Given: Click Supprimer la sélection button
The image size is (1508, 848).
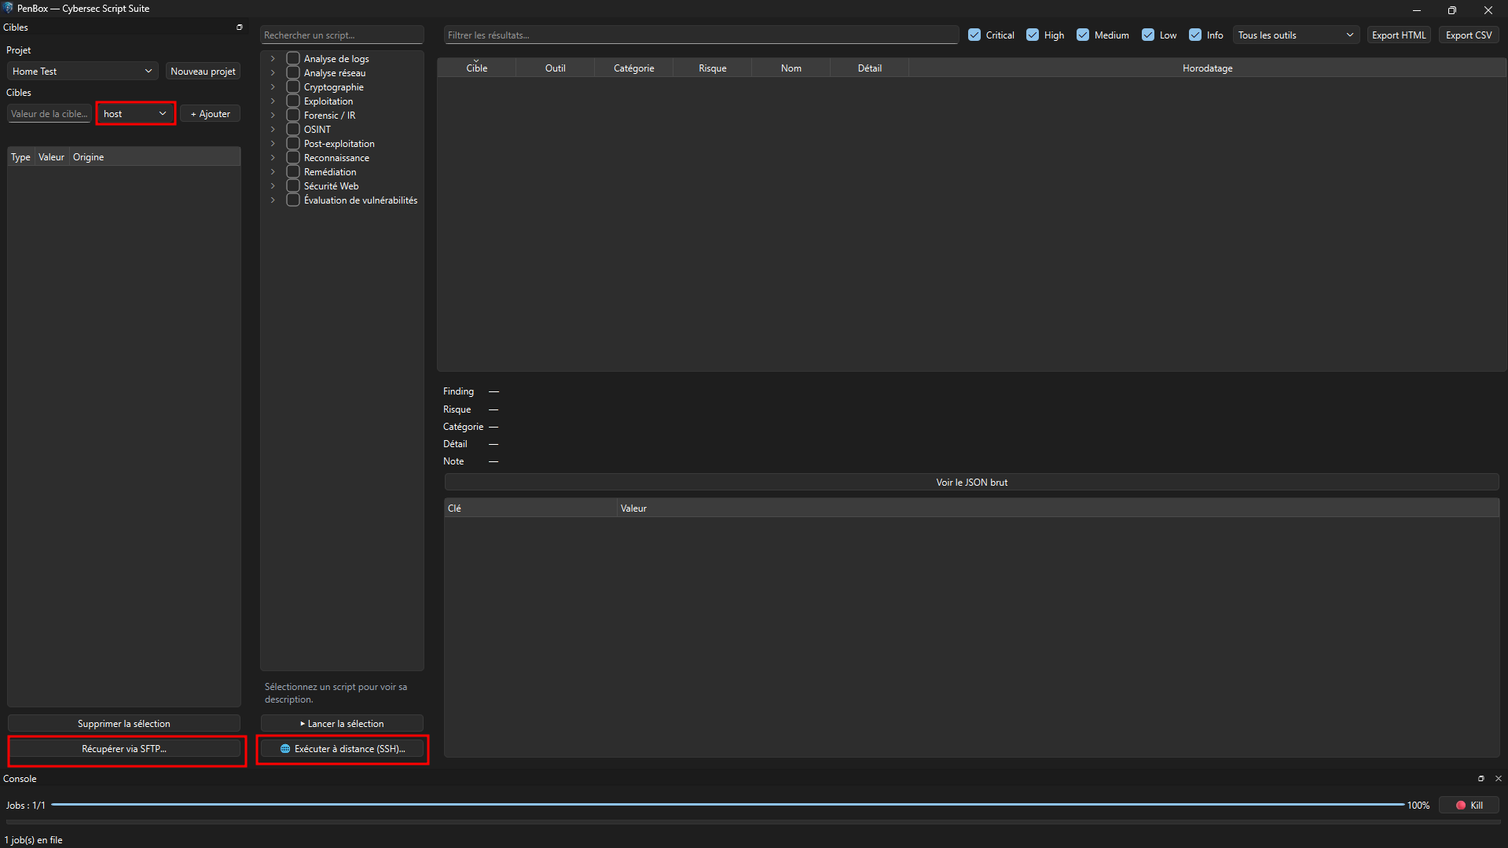Looking at the screenshot, I should 124,723.
